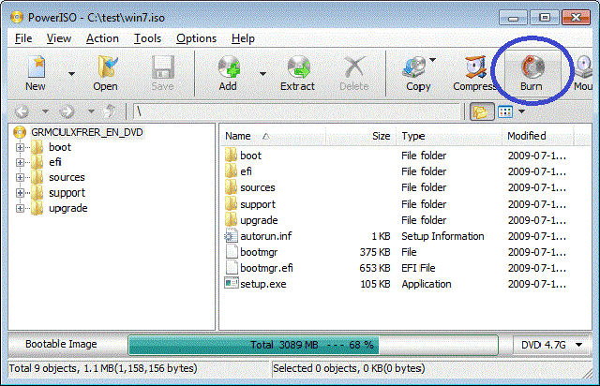Select the efi folder in file list

pos(246,171)
